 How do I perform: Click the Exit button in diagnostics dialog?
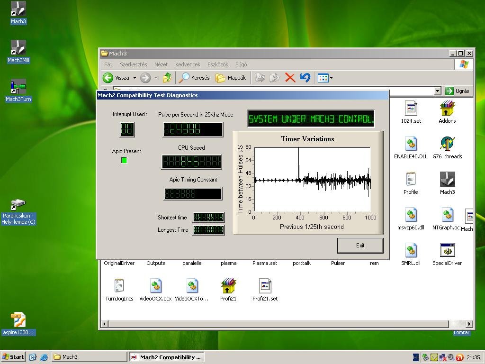pos(360,246)
